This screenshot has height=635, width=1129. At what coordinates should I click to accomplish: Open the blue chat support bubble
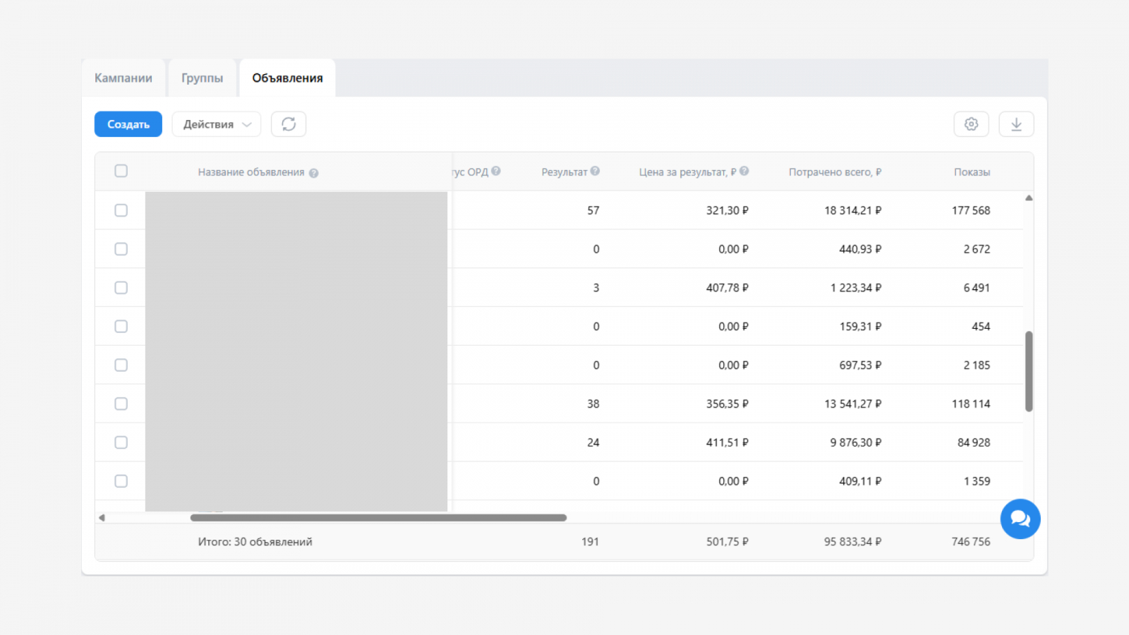pos(1020,519)
